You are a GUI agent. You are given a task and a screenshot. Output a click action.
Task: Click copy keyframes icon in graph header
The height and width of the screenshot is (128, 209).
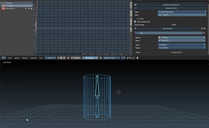pyautogui.click(x=128, y=58)
